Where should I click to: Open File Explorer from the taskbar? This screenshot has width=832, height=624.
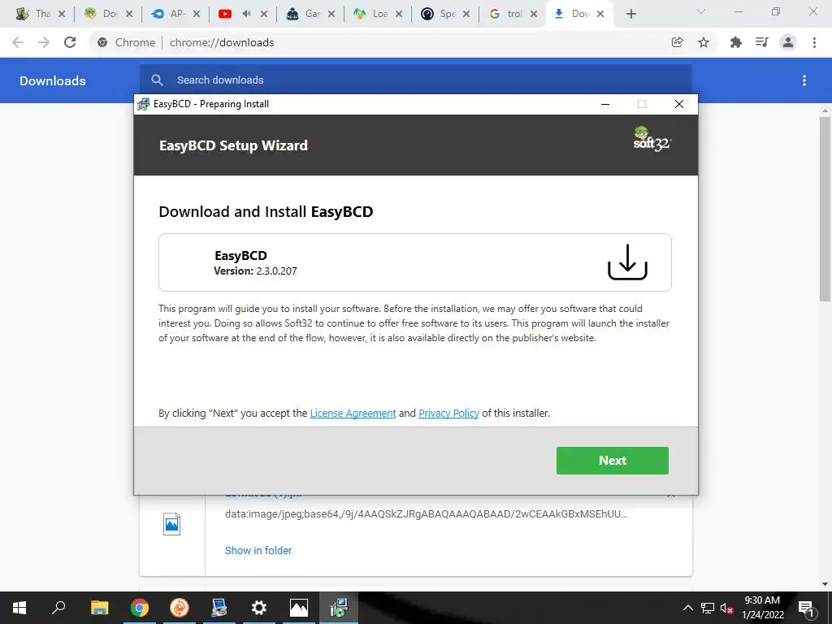(x=99, y=608)
